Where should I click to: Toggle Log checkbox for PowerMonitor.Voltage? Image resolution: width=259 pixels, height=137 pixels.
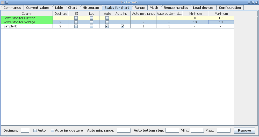coord(91,22)
